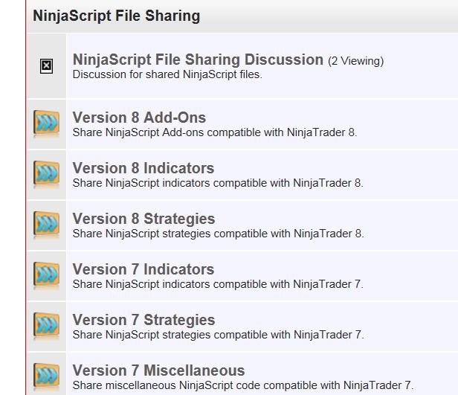This screenshot has width=458, height=395.
Task: Click the "Discussion for shared NinjaScript files" description
Action: coord(167,74)
